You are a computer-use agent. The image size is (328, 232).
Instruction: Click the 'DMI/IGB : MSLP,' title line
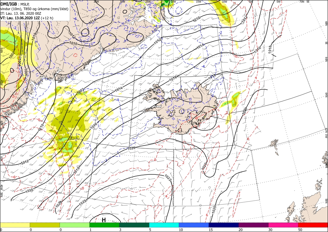point(15,4)
